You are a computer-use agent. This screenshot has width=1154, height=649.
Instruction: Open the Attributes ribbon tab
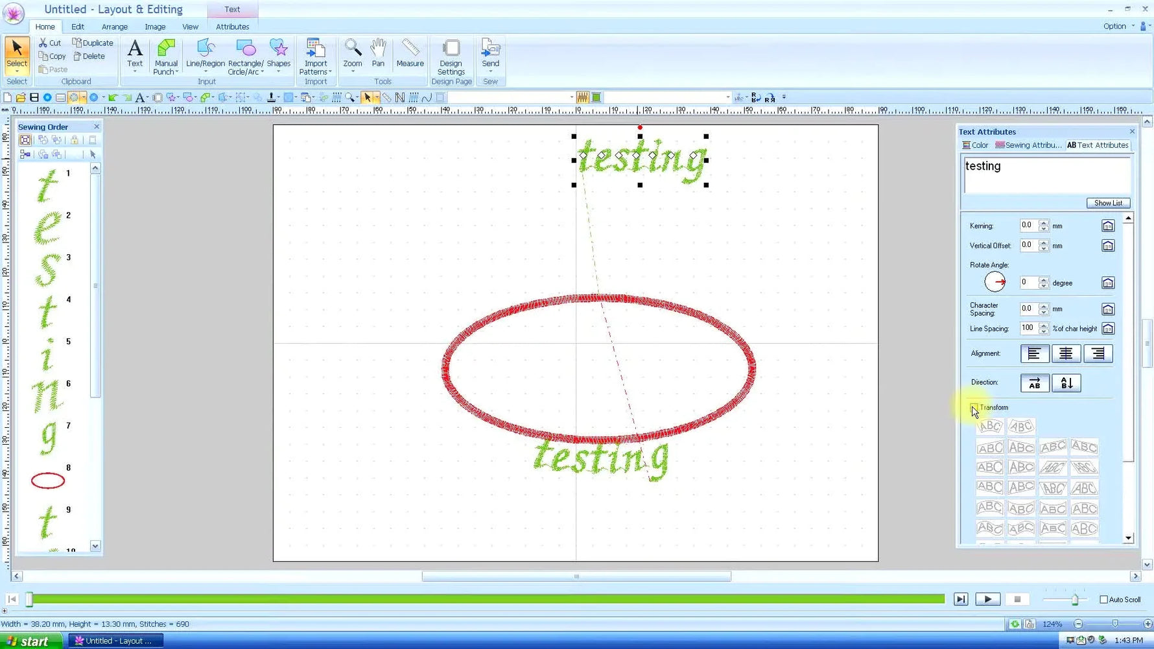click(232, 27)
